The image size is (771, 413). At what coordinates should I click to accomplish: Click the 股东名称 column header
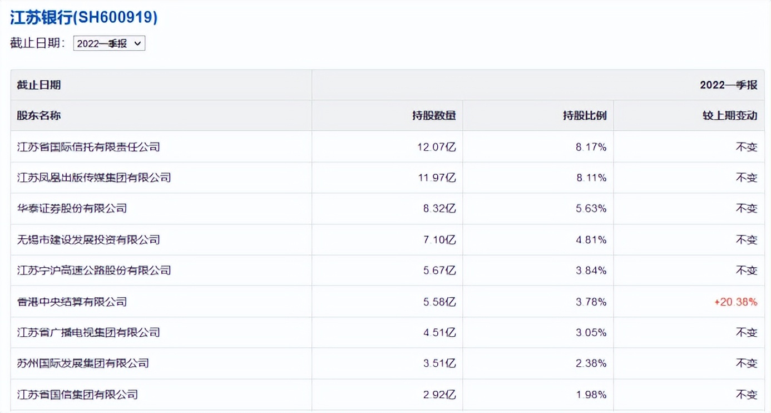pos(39,116)
